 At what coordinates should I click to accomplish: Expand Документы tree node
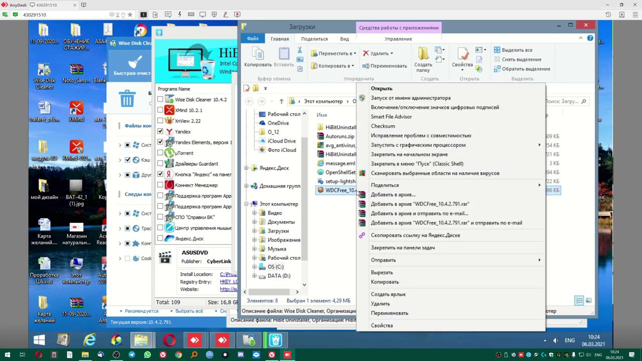(x=254, y=222)
